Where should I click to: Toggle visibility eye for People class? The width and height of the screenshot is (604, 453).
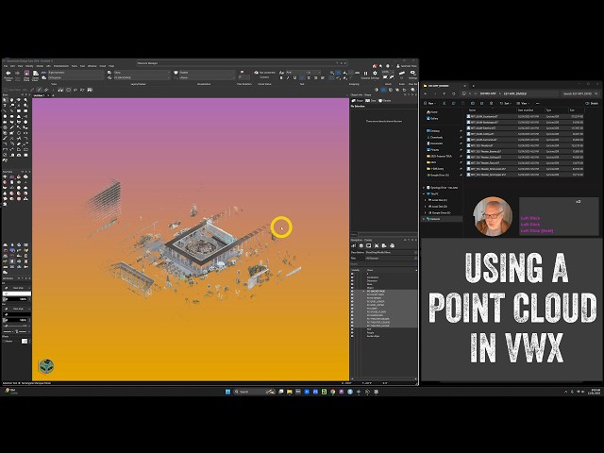coord(352,332)
